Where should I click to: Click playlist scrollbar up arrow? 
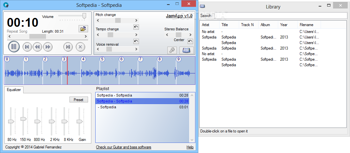click(192, 95)
